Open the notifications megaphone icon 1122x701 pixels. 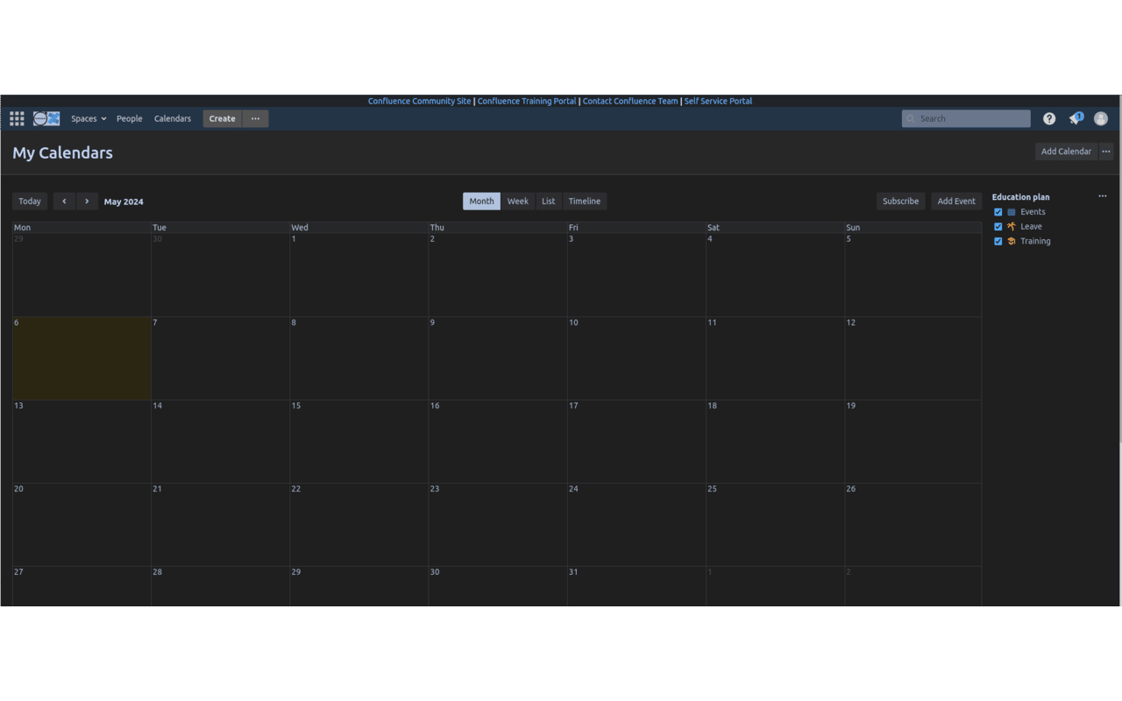[1076, 118]
